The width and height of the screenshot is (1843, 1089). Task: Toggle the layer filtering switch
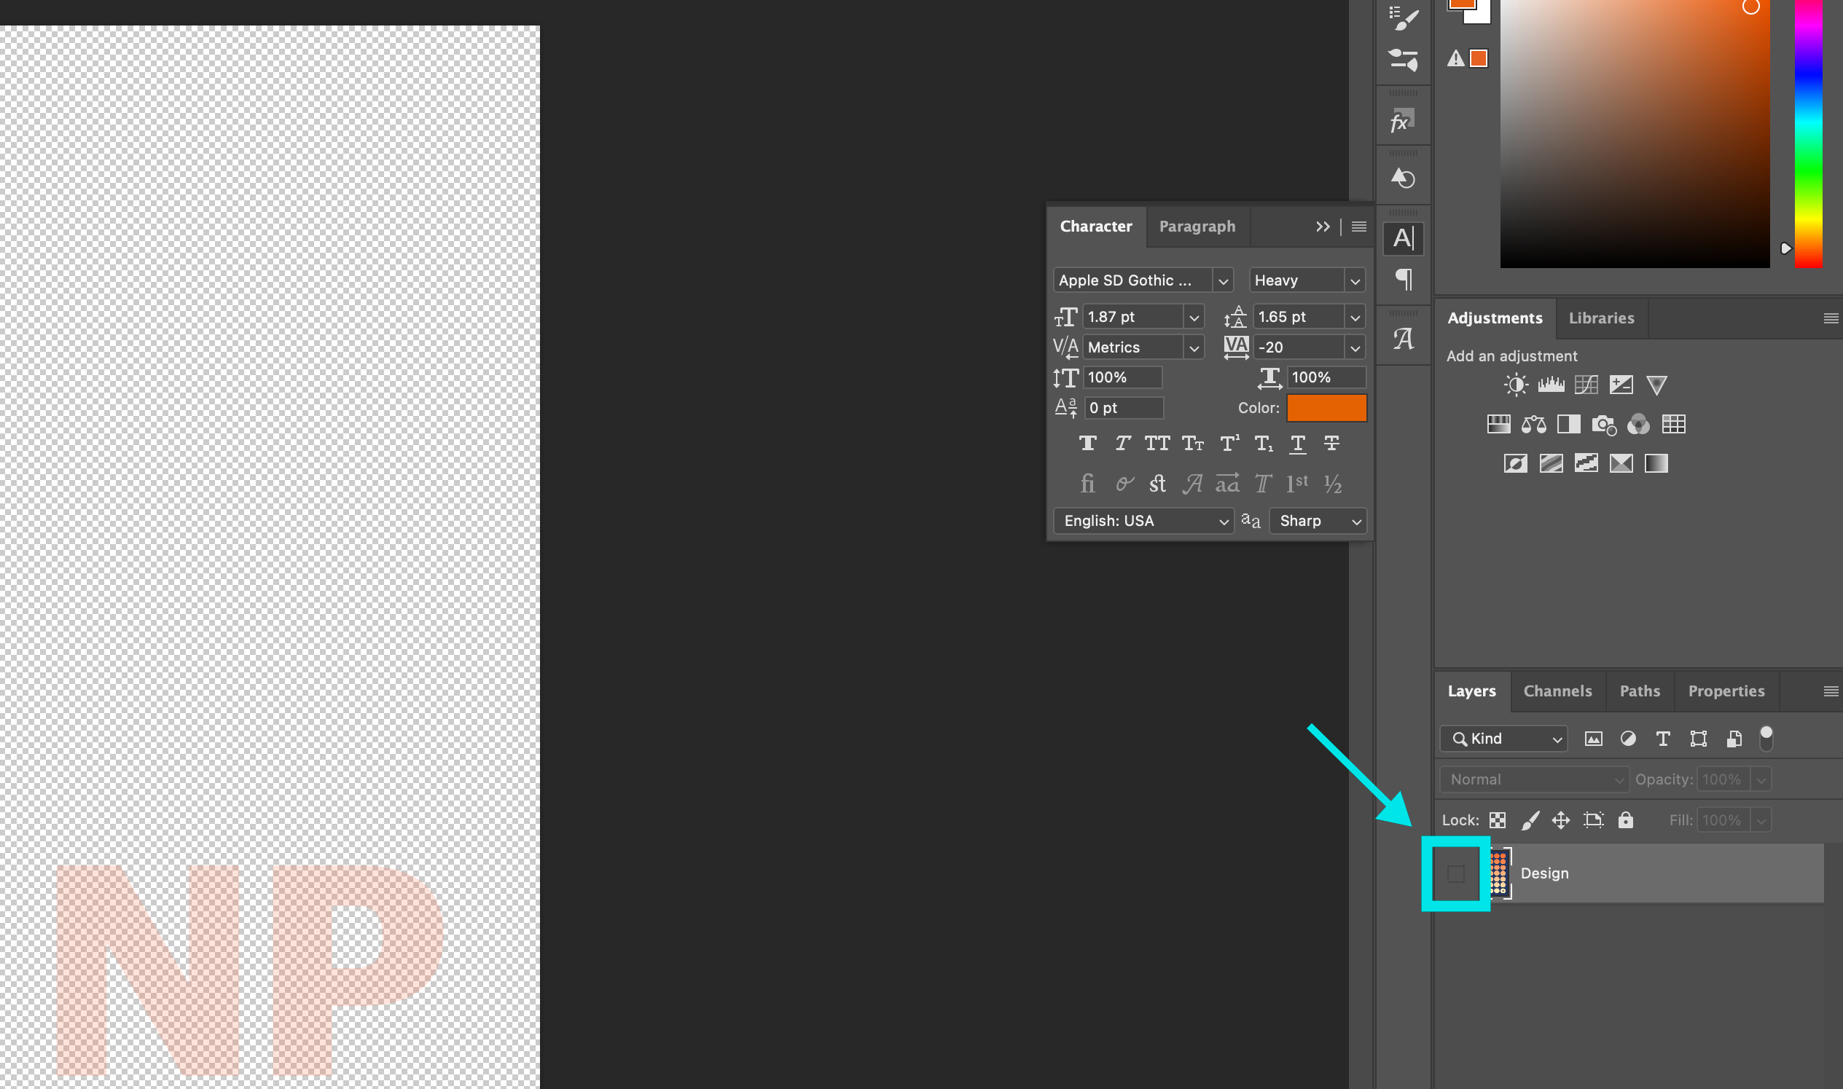pos(1766,737)
